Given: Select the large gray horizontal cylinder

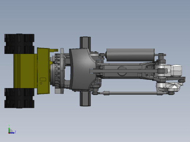Looking at the screenshot, I should 130,55.
